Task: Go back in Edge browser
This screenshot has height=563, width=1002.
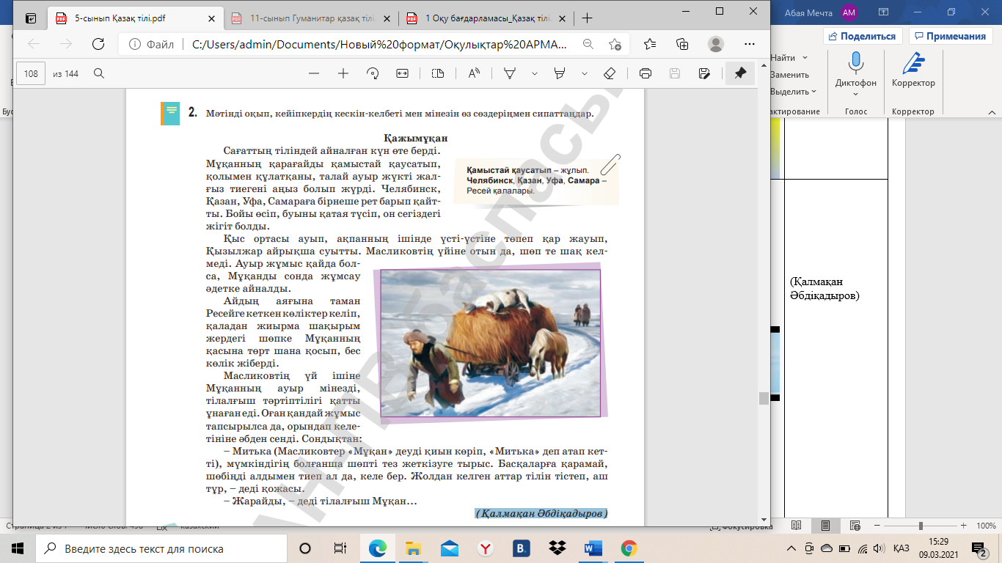Action: point(34,44)
